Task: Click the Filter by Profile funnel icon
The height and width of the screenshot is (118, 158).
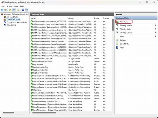Action: 117,25
